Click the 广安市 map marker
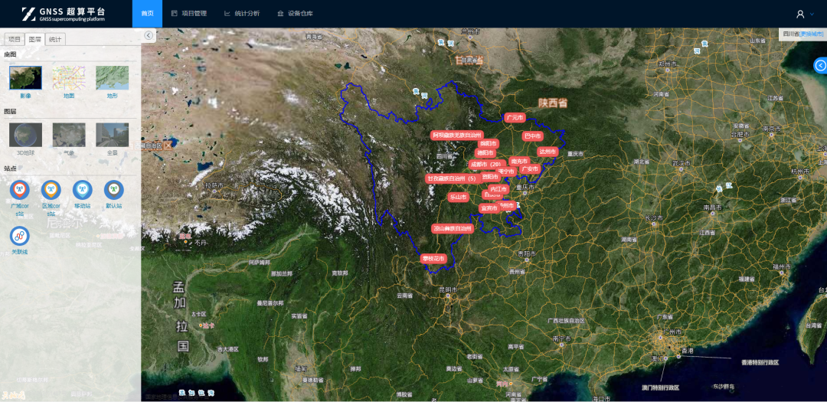 (530, 168)
